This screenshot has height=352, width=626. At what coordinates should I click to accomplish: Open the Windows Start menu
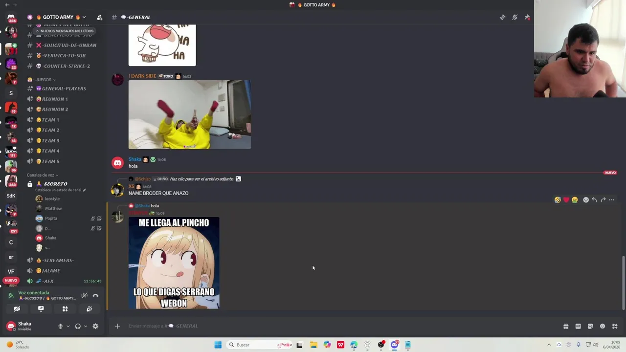(218, 345)
